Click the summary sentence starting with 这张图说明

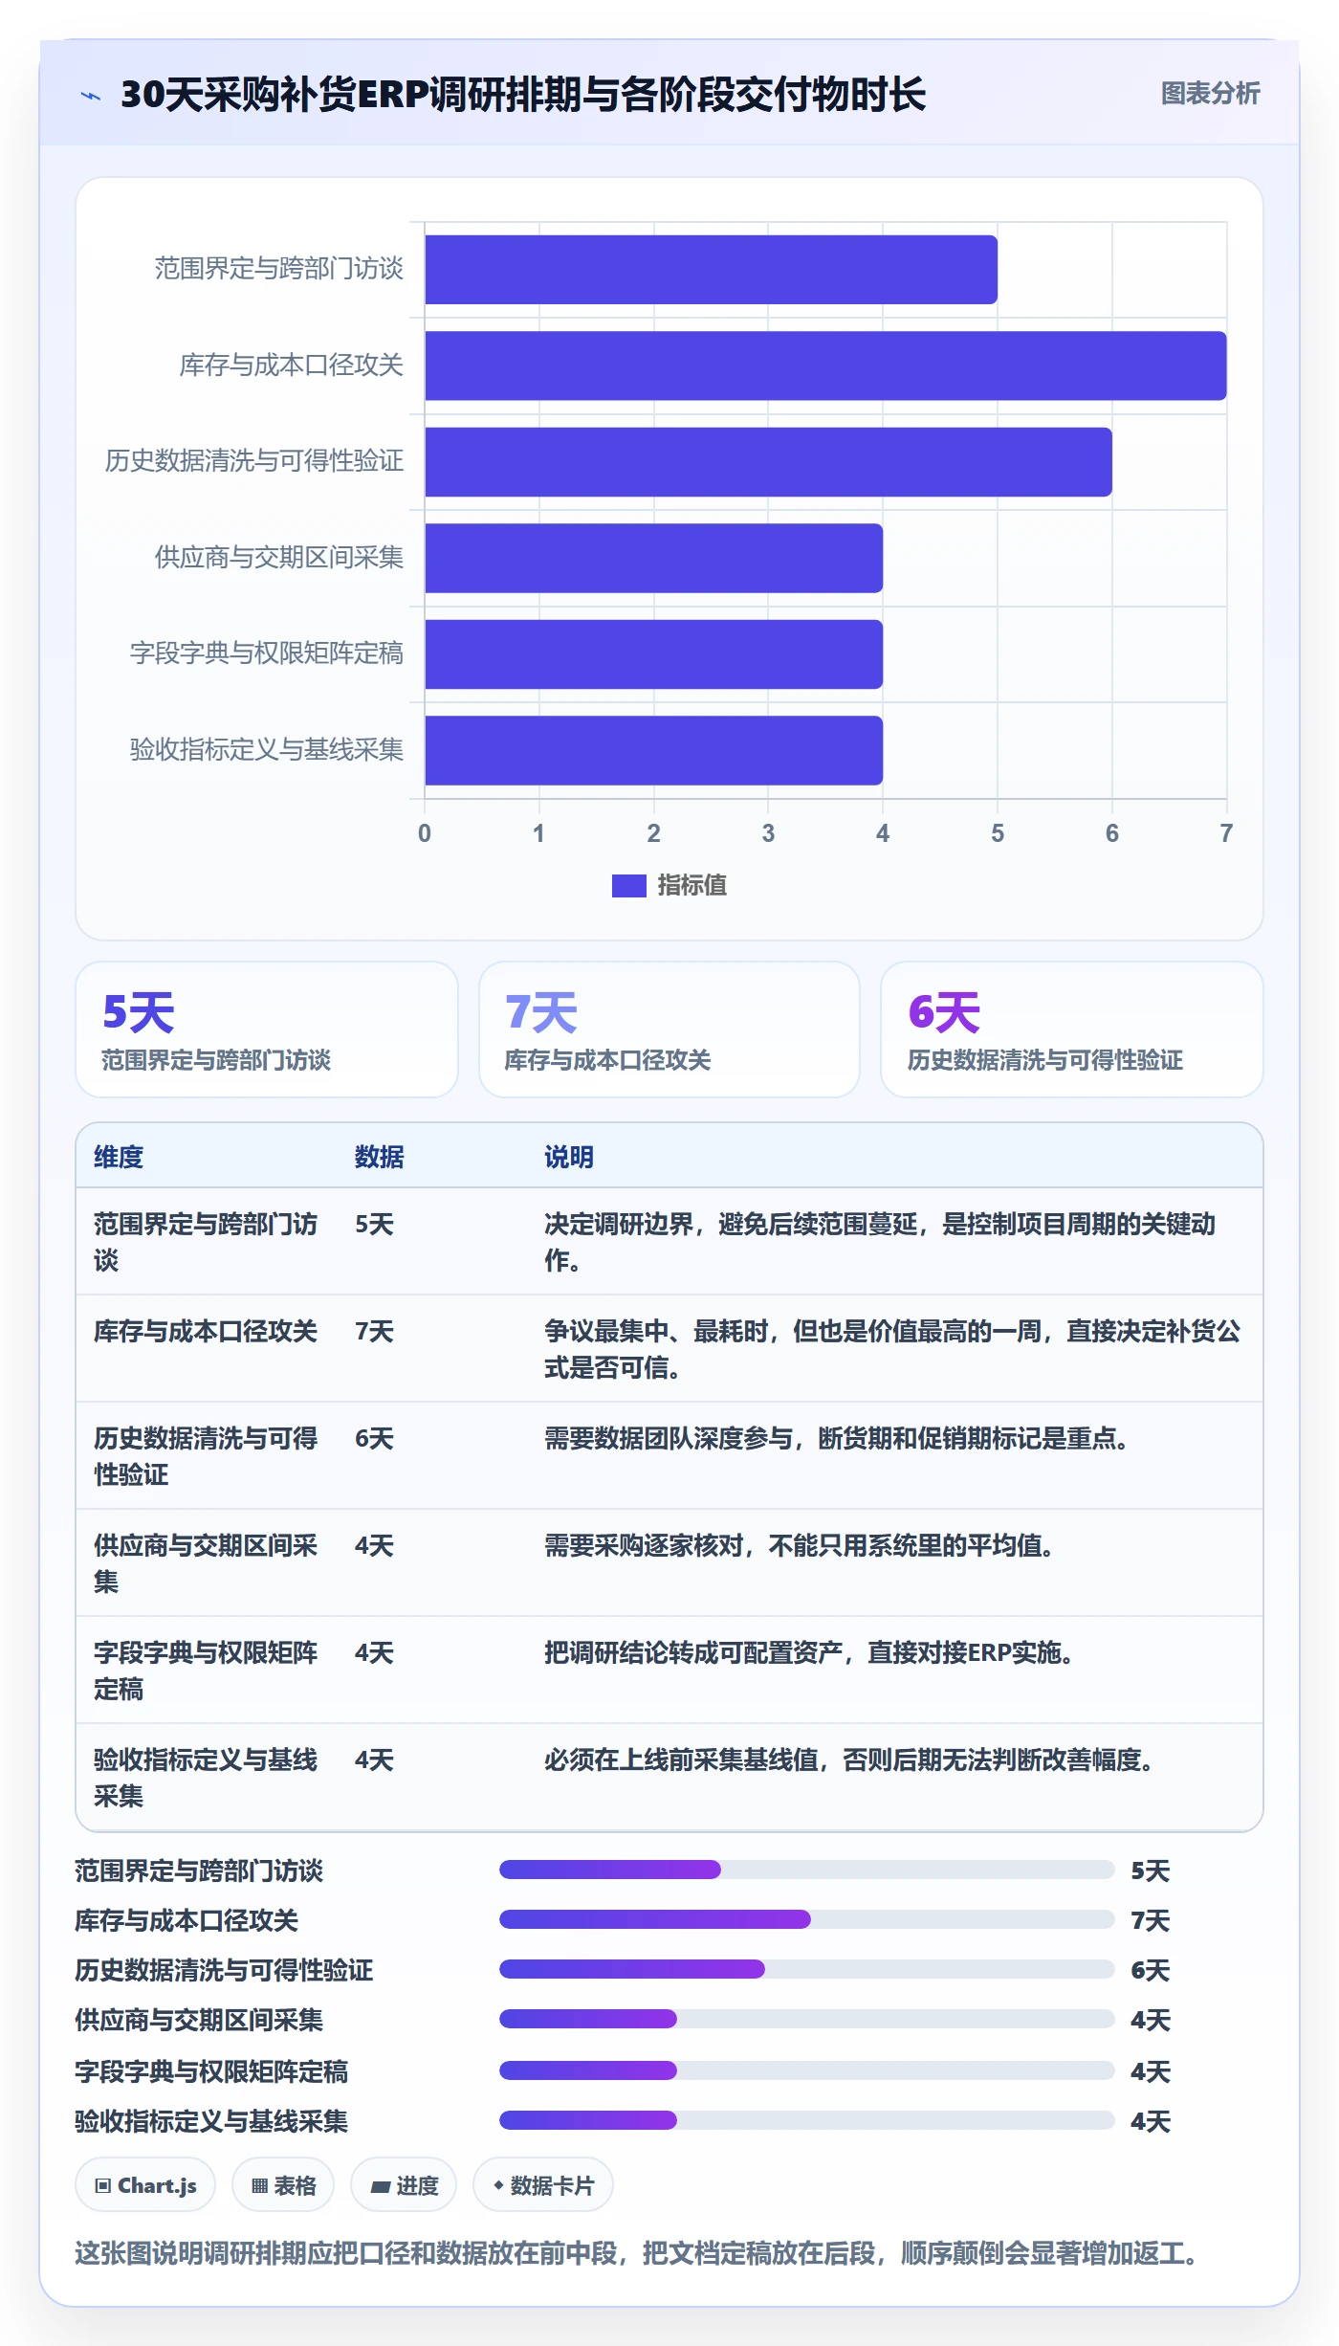click(x=640, y=2253)
